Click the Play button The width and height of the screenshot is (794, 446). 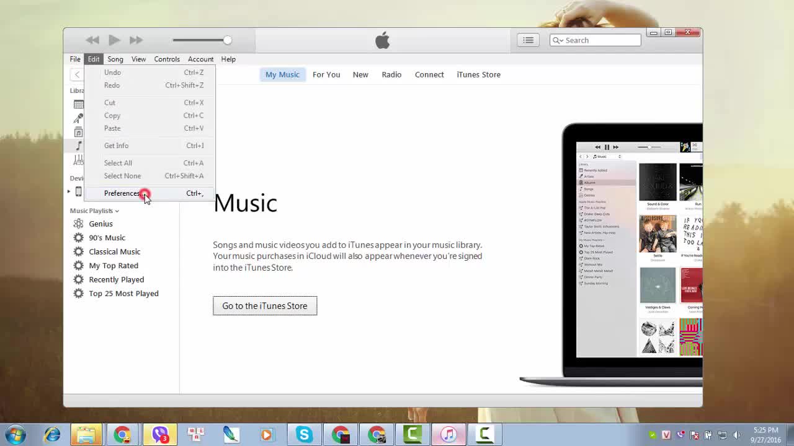click(114, 40)
